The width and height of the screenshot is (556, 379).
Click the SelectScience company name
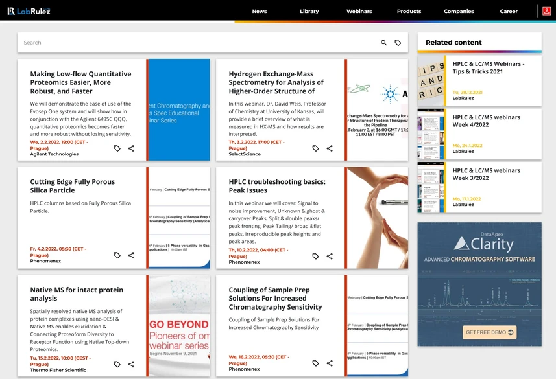tap(245, 154)
